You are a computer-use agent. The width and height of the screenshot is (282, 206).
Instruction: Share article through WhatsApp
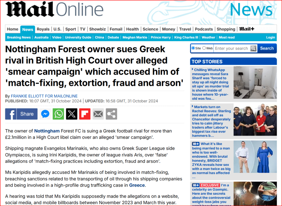click(58, 114)
